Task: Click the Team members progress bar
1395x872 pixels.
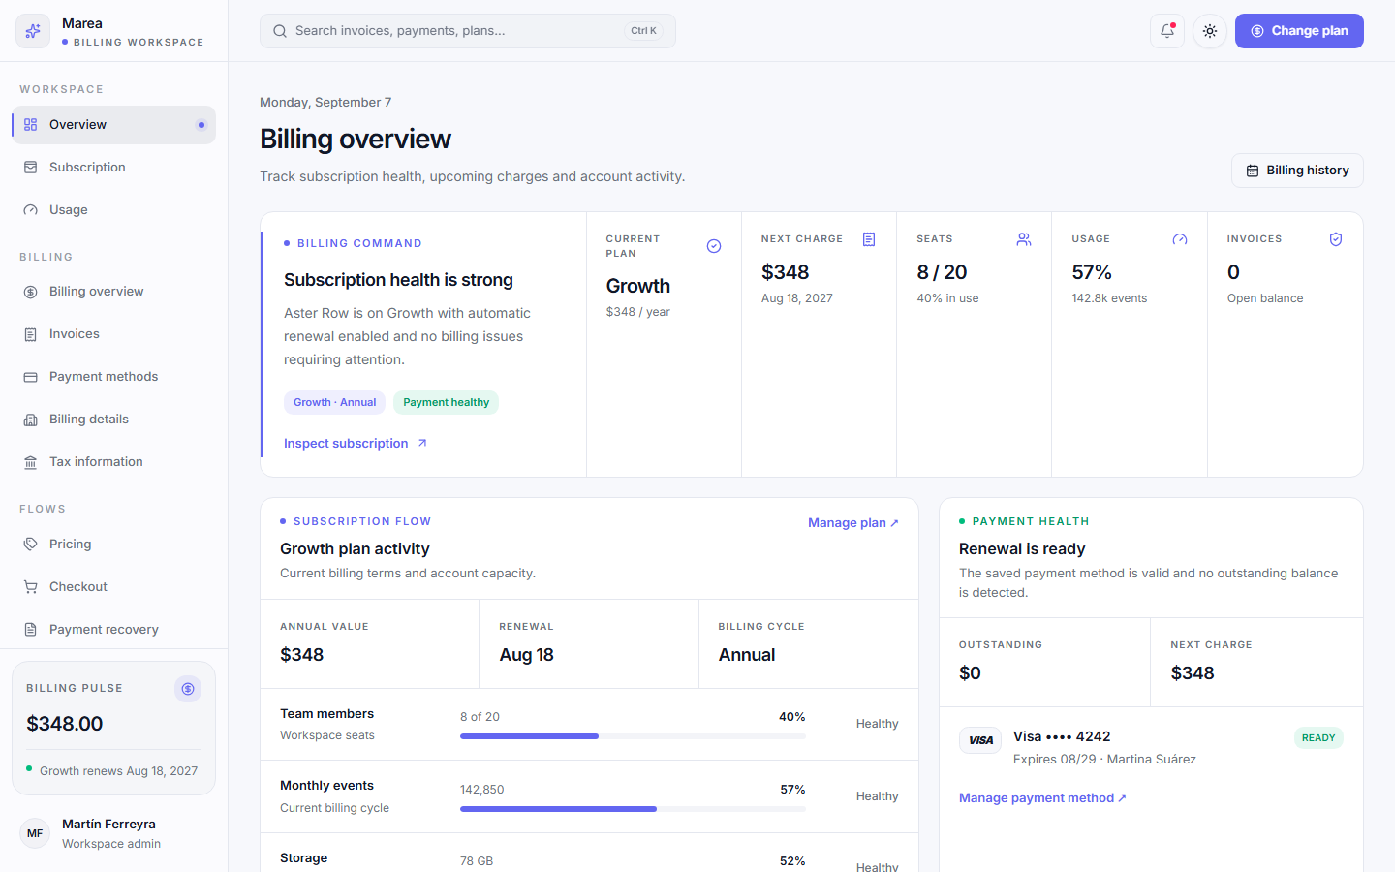Action: click(x=633, y=736)
